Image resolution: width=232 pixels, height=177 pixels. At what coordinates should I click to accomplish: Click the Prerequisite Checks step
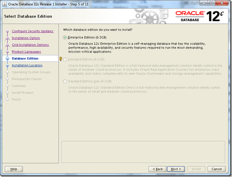(x=27, y=79)
